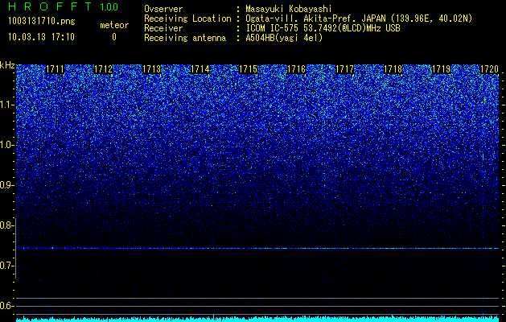Click the kHz axis unit label
506x322 pixels.
coord(7,65)
